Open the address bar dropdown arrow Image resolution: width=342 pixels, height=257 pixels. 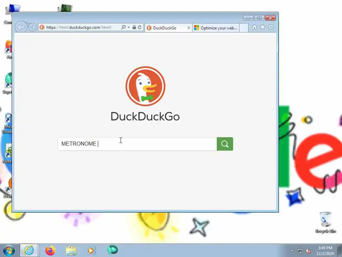pos(129,27)
